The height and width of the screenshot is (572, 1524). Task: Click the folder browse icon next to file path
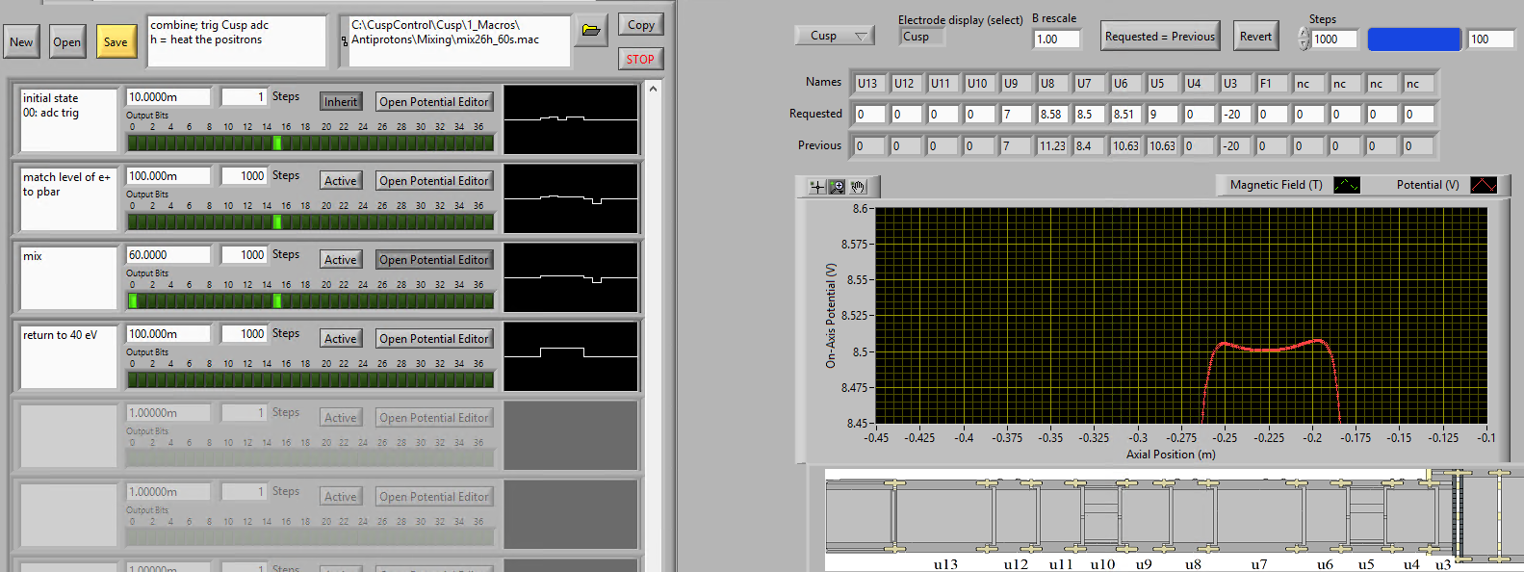(x=591, y=30)
